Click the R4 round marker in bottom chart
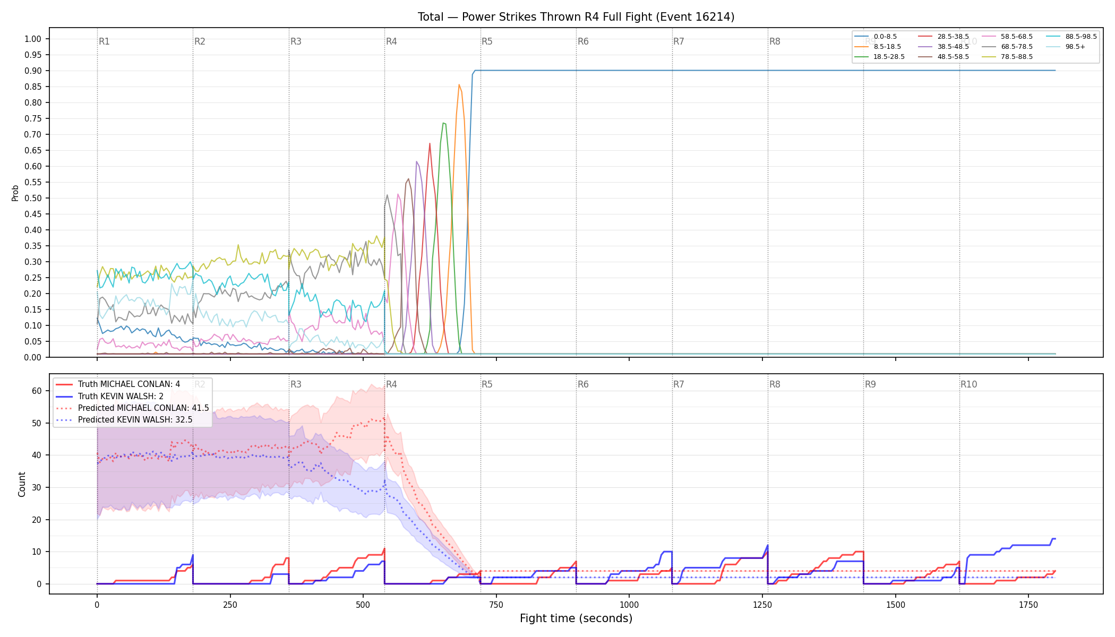The height and width of the screenshot is (637, 1115). click(391, 384)
